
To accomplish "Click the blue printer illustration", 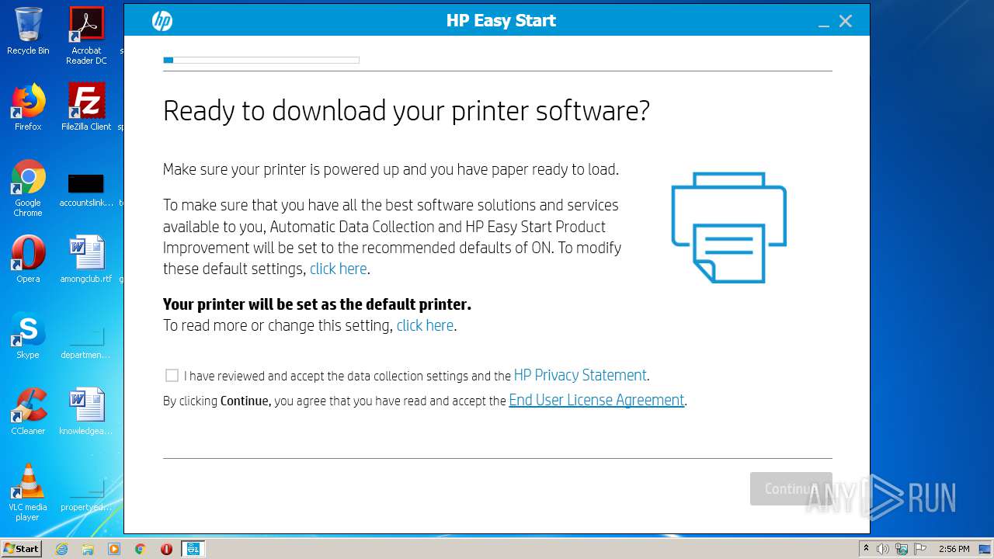I will tap(729, 227).
